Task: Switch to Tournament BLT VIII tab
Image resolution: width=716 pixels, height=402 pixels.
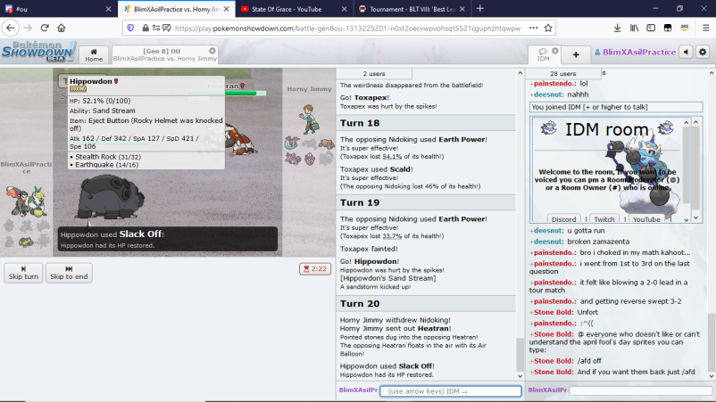Action: (x=412, y=9)
